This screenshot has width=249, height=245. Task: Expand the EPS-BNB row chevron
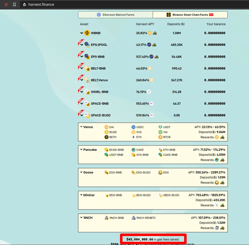click(82, 57)
